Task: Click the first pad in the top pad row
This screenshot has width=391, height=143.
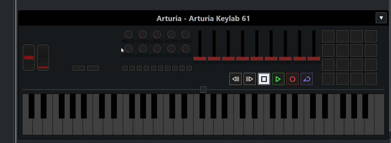Action: pos(328,36)
